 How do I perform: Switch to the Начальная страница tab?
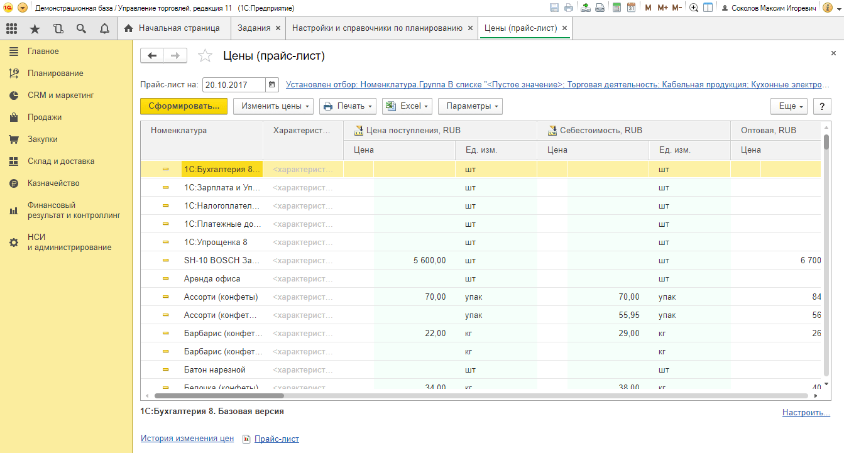click(x=173, y=28)
